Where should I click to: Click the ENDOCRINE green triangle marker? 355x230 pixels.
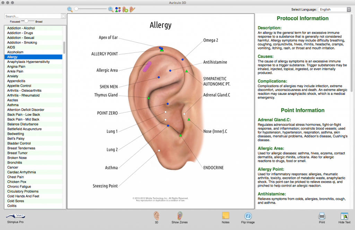click(180, 135)
